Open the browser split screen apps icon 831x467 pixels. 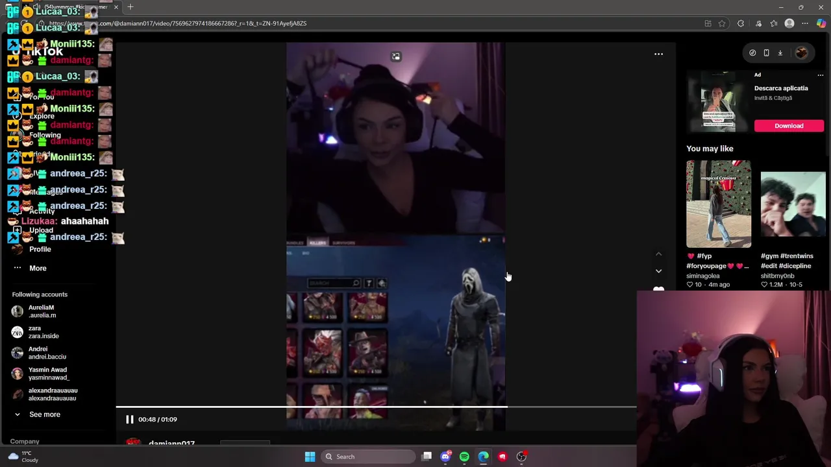(x=708, y=23)
